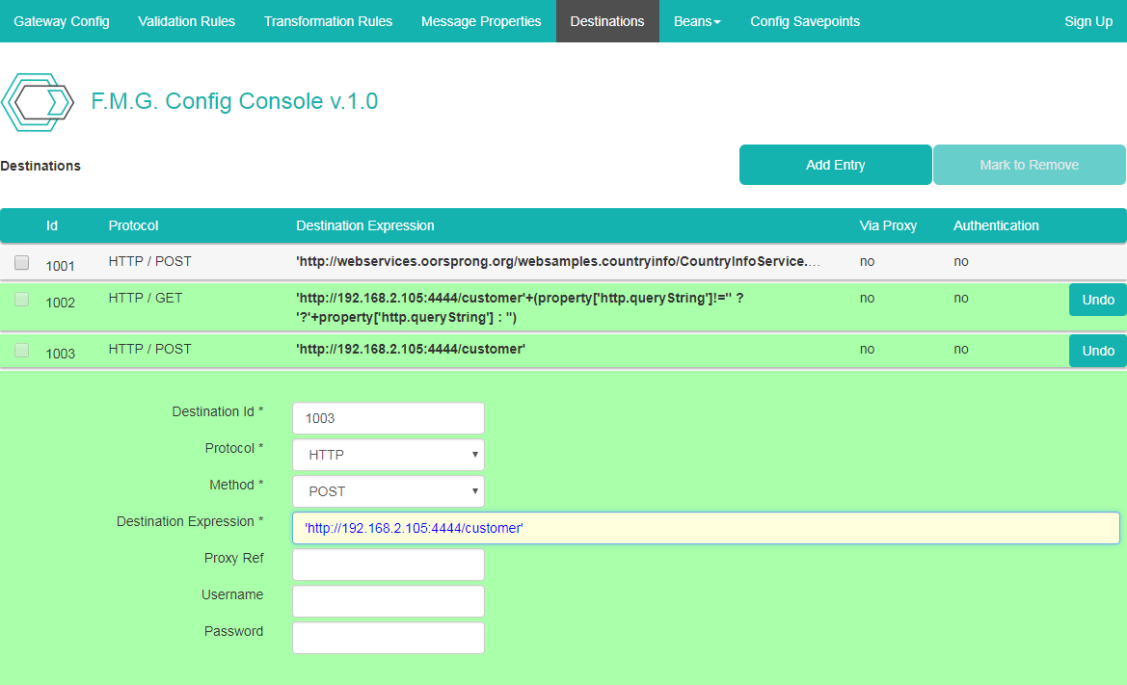Navigate to Message Properties
The width and height of the screenshot is (1127, 685).
pyautogui.click(x=481, y=21)
